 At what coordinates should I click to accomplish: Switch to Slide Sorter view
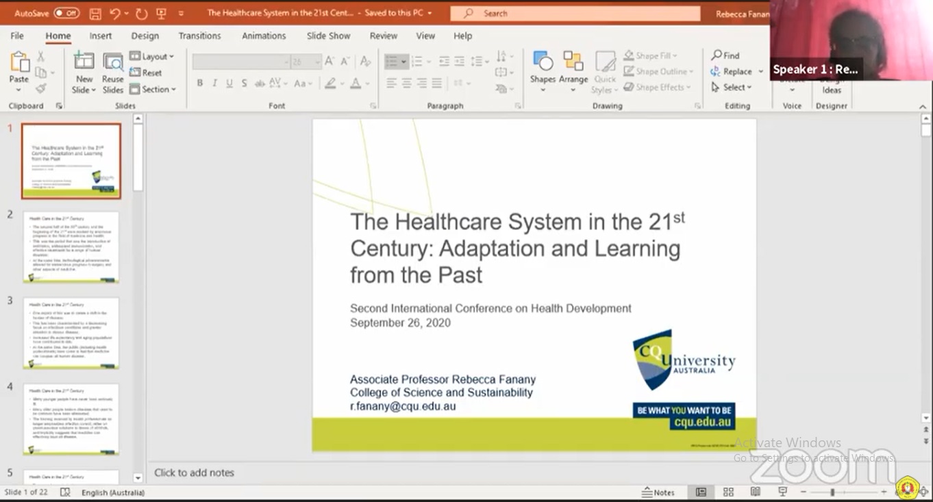click(728, 492)
